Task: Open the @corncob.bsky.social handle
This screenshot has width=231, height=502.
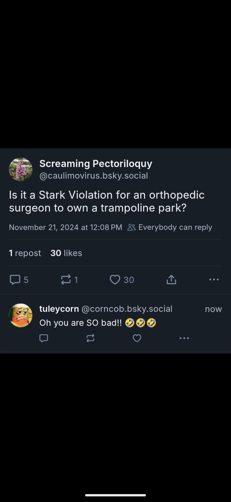Action: coord(127,309)
